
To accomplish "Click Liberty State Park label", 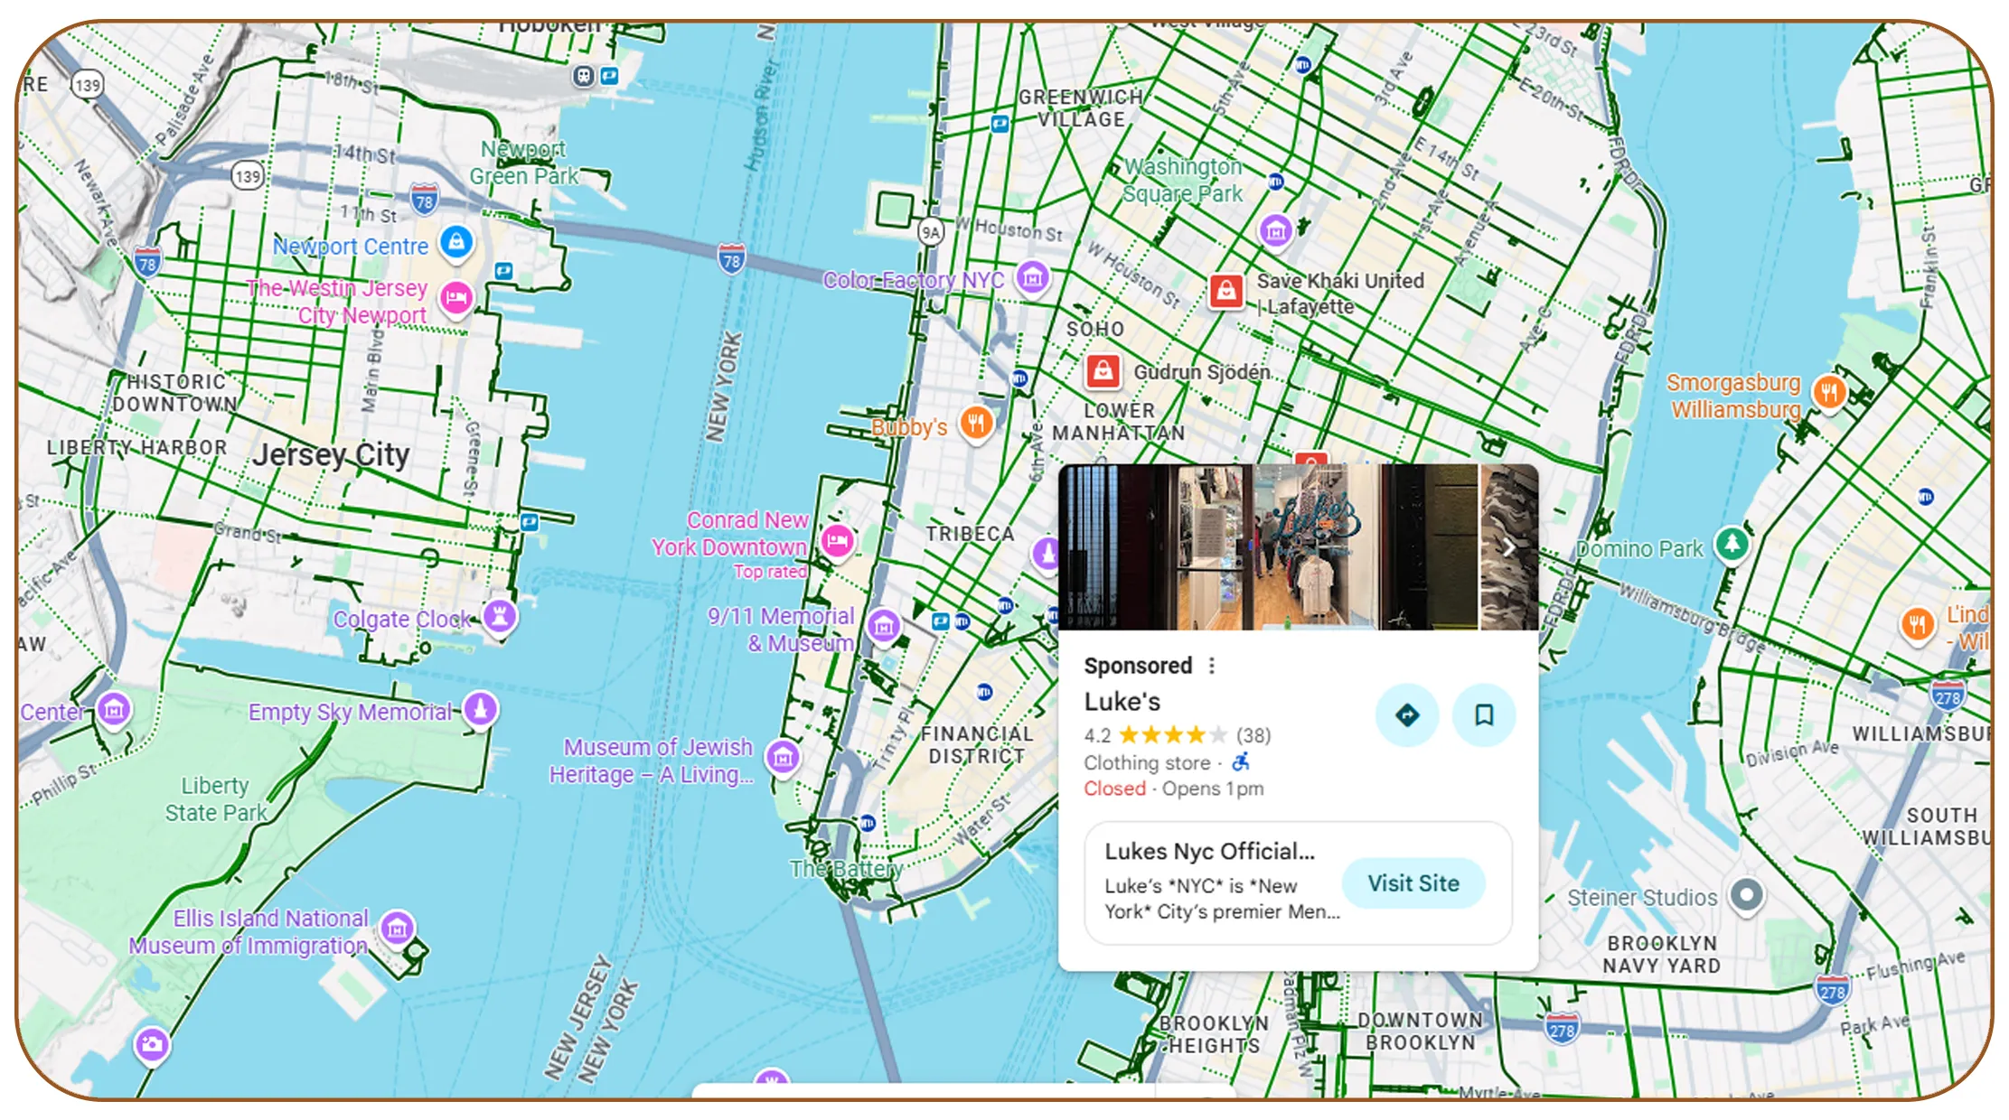I will (x=216, y=799).
